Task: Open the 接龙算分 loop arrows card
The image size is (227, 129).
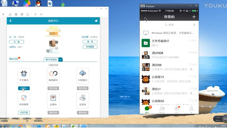Action: [x=53, y=76]
